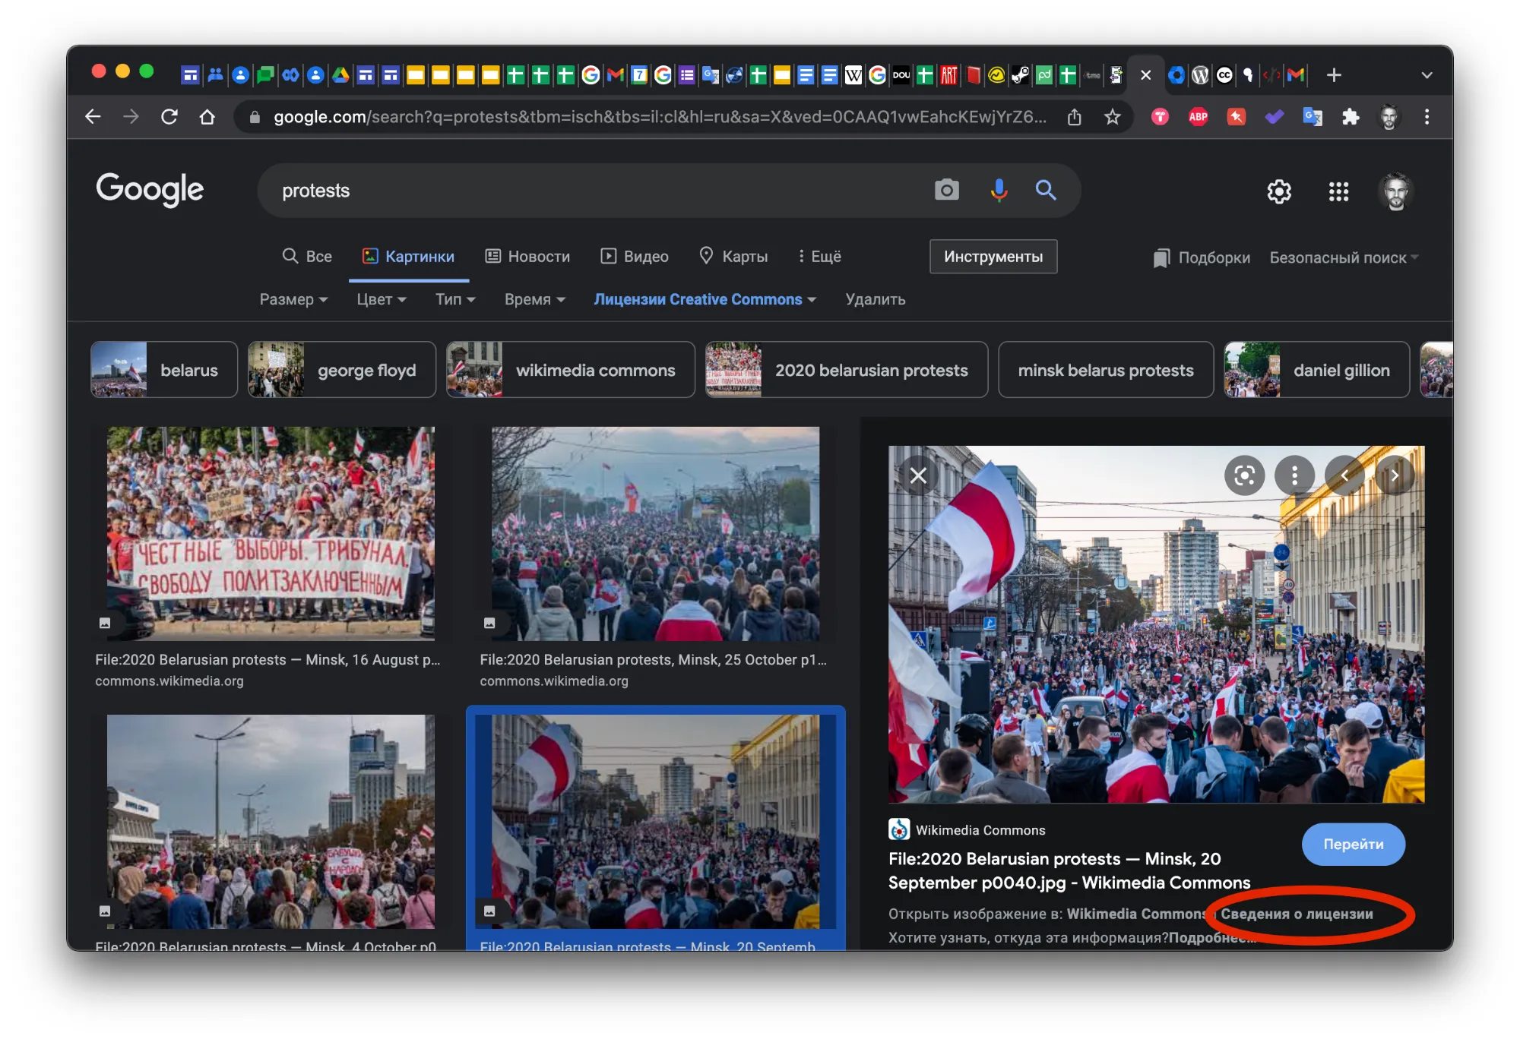Screen dimensions: 1520x1039
Task: Click the Wikimedia Commons favicon in preview
Action: (899, 829)
